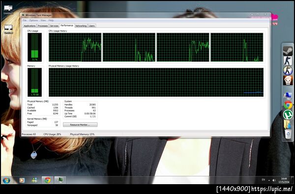The width and height of the screenshot is (295, 194).
Task: Click status bar text Physical Memory: 15%
Action: pyautogui.click(x=82, y=134)
